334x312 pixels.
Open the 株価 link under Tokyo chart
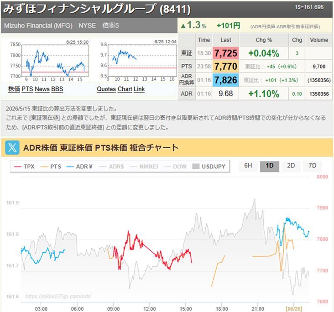coord(14,89)
